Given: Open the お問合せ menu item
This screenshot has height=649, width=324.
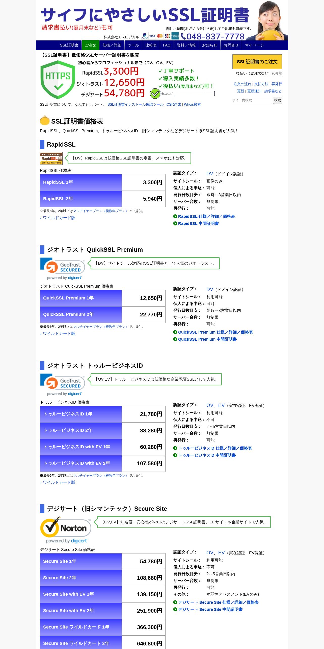Looking at the screenshot, I should tap(231, 45).
